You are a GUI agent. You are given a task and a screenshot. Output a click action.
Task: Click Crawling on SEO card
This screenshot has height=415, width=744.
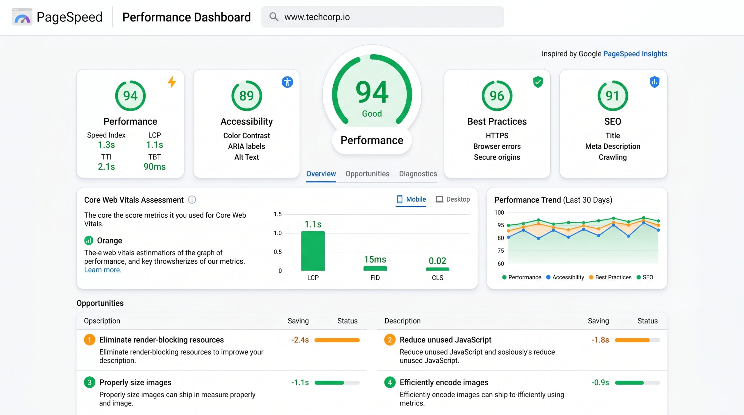(x=613, y=157)
